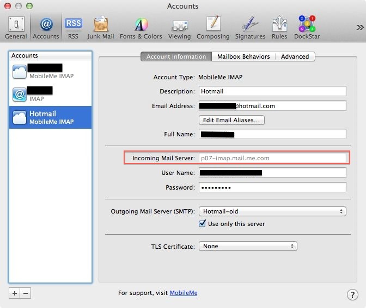This screenshot has width=366, height=308.
Task: Click the Hotmail account cloud icon
Action: click(20, 117)
